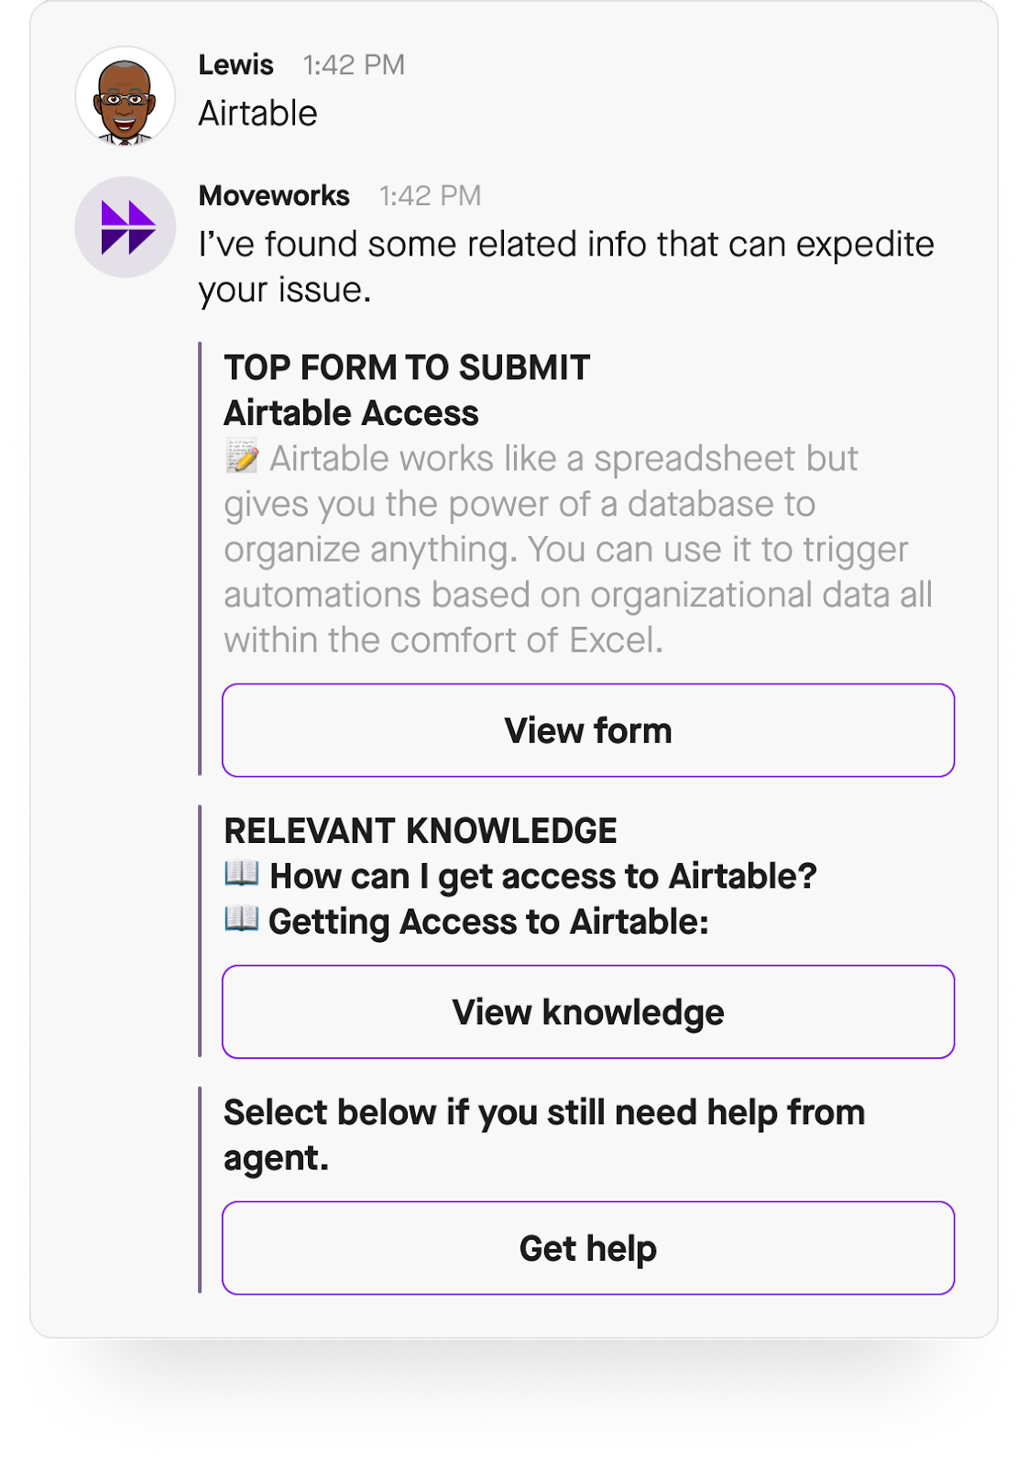Click the Airtable message text from Lewis
1028x1466 pixels.
pyautogui.click(x=258, y=113)
